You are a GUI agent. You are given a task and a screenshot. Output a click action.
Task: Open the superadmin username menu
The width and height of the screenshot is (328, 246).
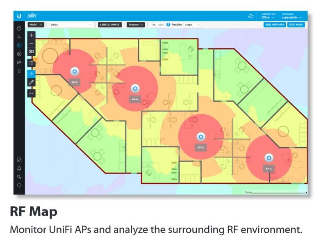point(292,16)
